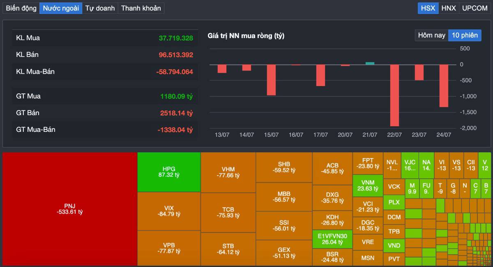The image size is (493, 267).
Task: Open the MSN treemap tile
Action: point(368,258)
